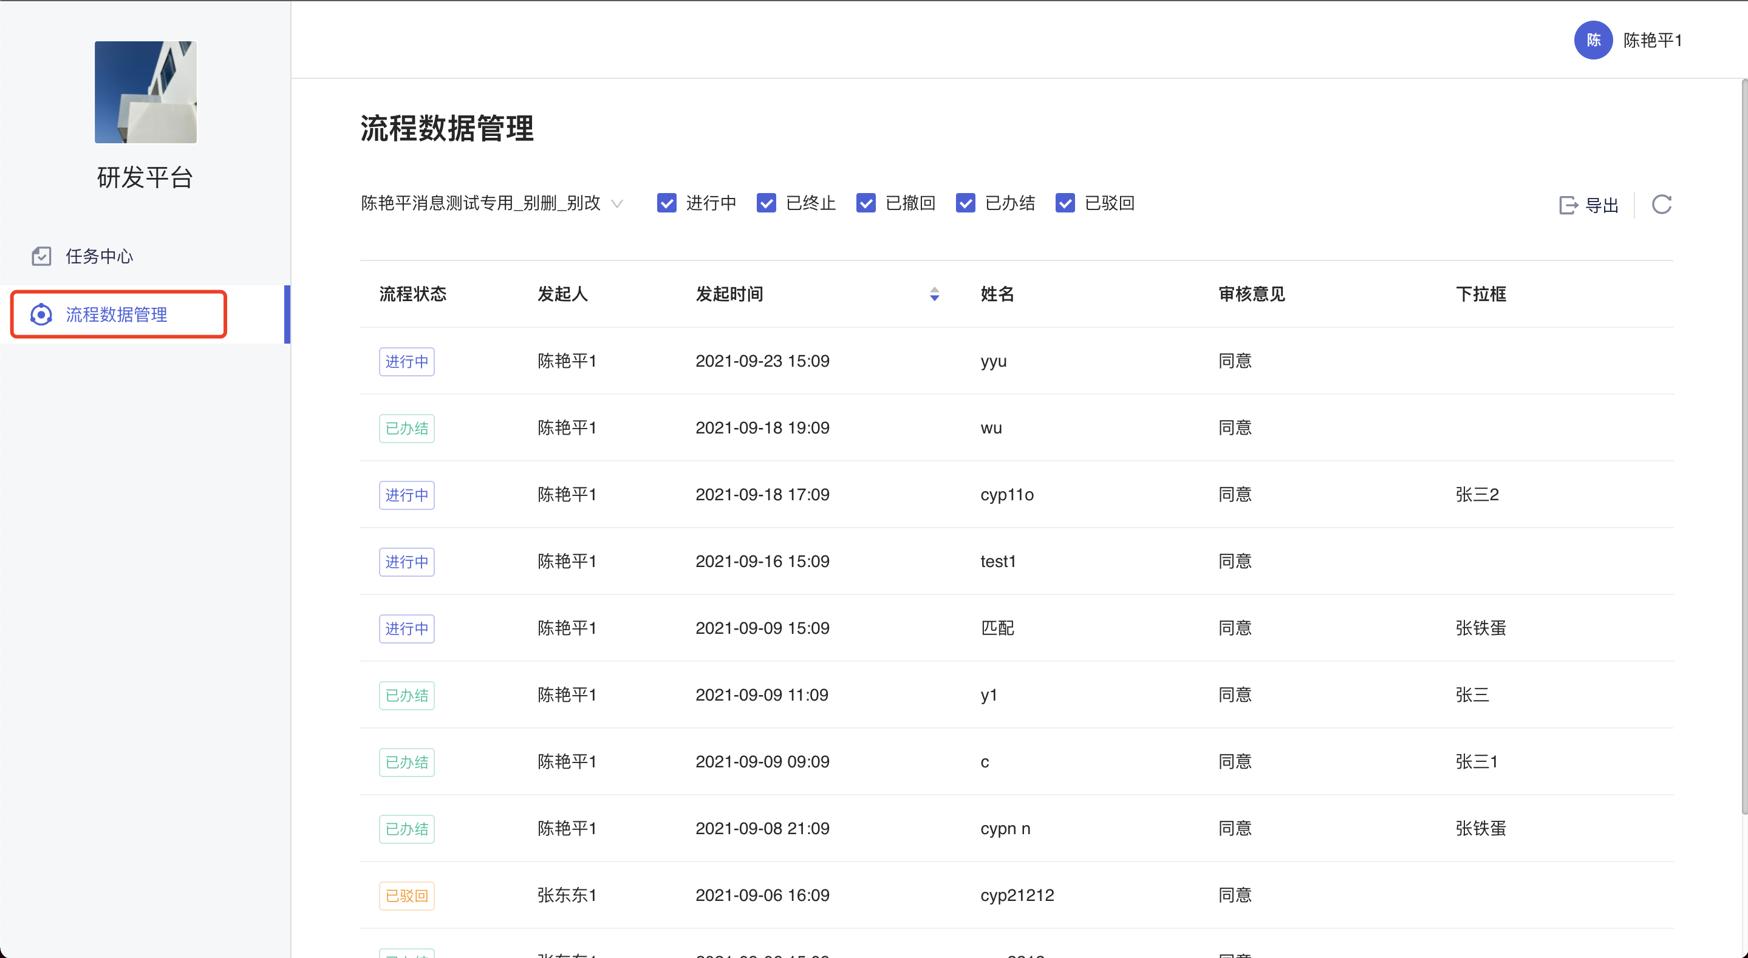
Task: Click the 导出 button text
Action: click(1602, 205)
